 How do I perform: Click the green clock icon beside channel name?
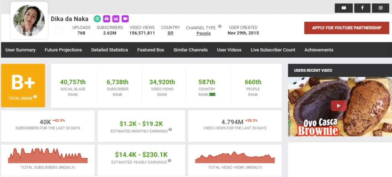(98, 19)
